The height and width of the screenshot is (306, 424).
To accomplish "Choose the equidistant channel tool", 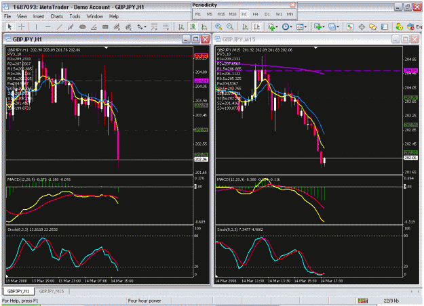I will [71, 26].
